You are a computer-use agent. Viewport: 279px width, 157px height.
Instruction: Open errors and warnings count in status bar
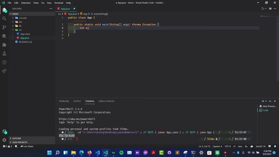coord(7,147)
